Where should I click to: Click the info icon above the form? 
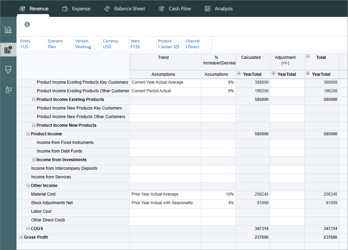point(27,24)
